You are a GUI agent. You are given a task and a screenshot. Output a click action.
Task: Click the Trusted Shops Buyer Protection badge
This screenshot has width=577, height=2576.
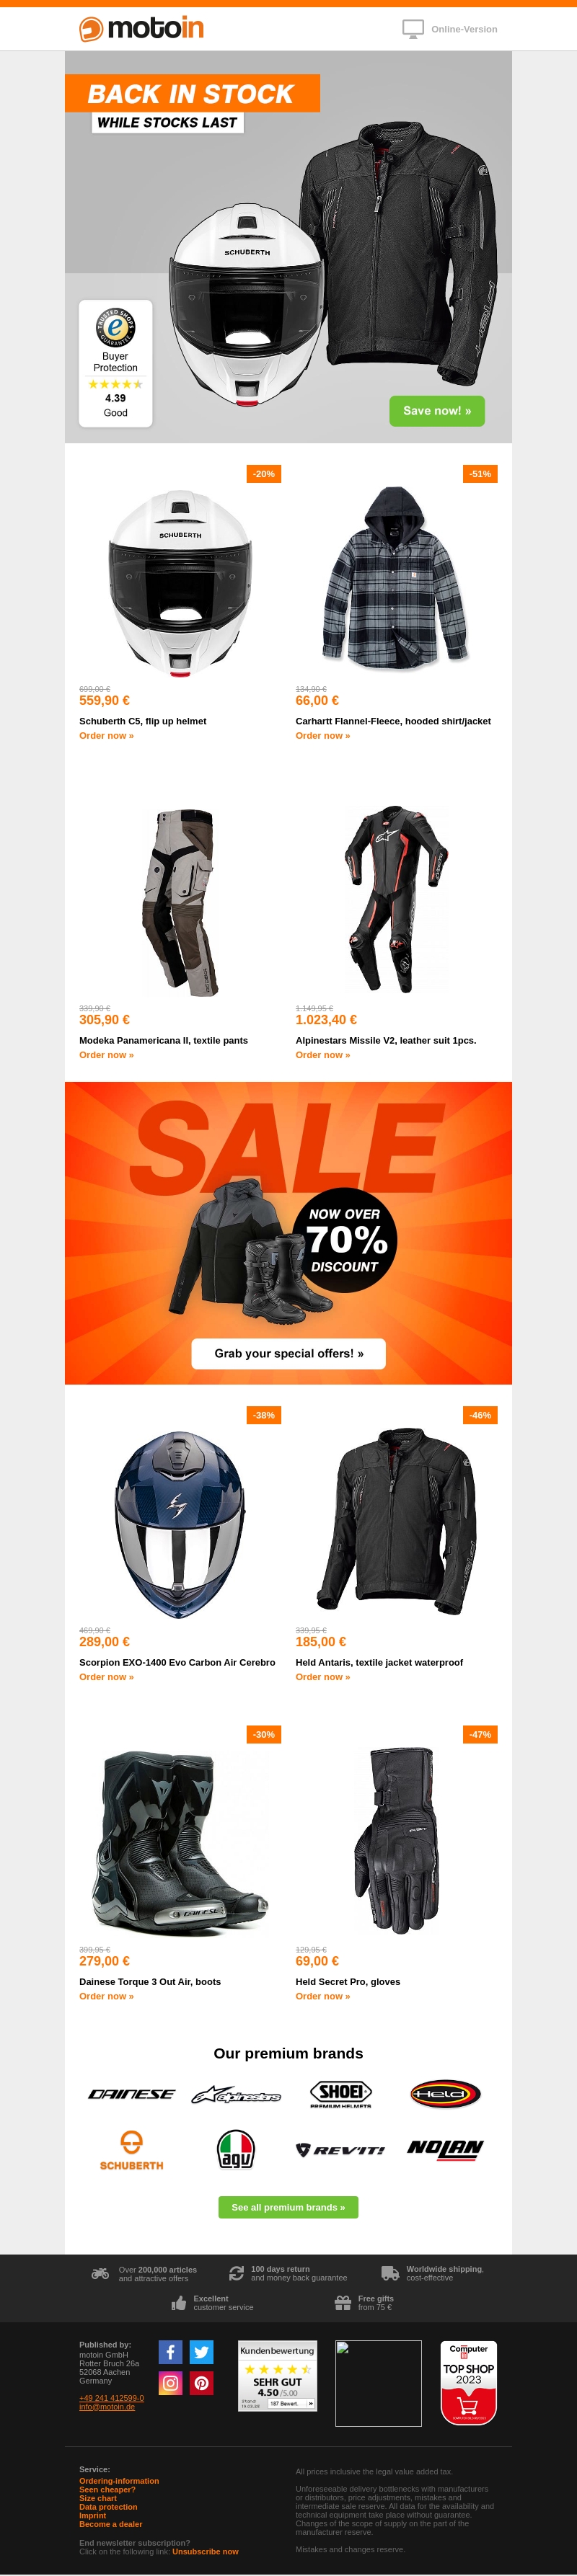116,363
